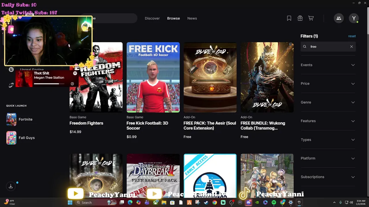Click the Unreal Engine sidebar icon
The width and height of the screenshot is (369, 207).
coord(11,69)
